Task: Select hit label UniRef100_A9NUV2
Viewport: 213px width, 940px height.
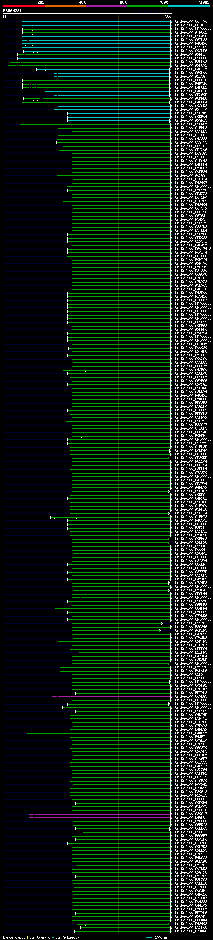Action: (191, 65)
